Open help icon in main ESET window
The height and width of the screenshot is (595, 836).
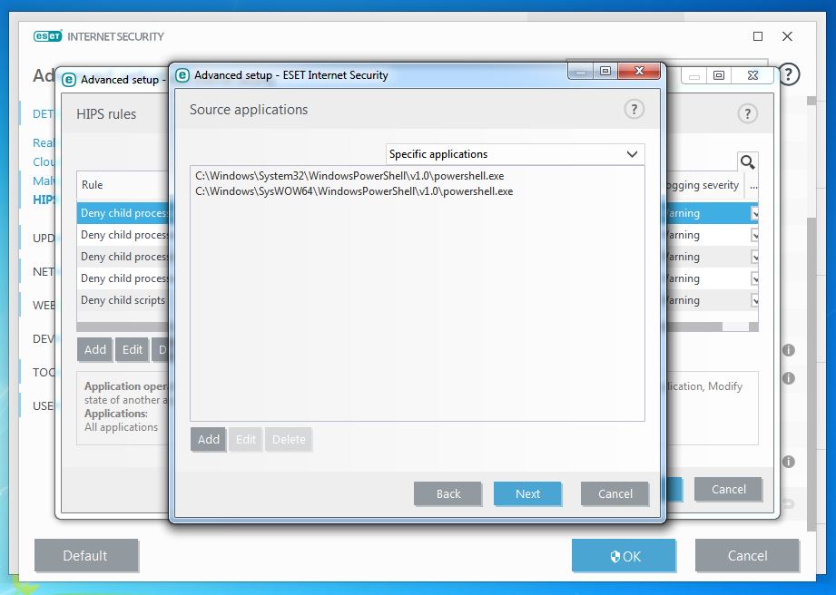[789, 74]
